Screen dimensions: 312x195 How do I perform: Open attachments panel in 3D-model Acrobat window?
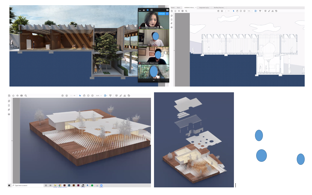(9, 110)
